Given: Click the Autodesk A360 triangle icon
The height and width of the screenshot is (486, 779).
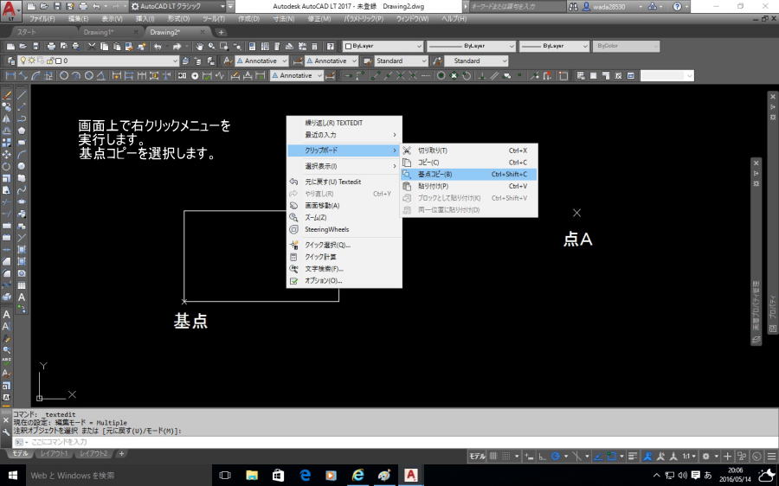Looking at the screenshot, I should (x=653, y=6).
